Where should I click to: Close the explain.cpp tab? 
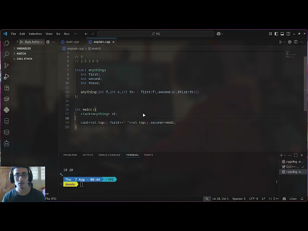click(114, 42)
